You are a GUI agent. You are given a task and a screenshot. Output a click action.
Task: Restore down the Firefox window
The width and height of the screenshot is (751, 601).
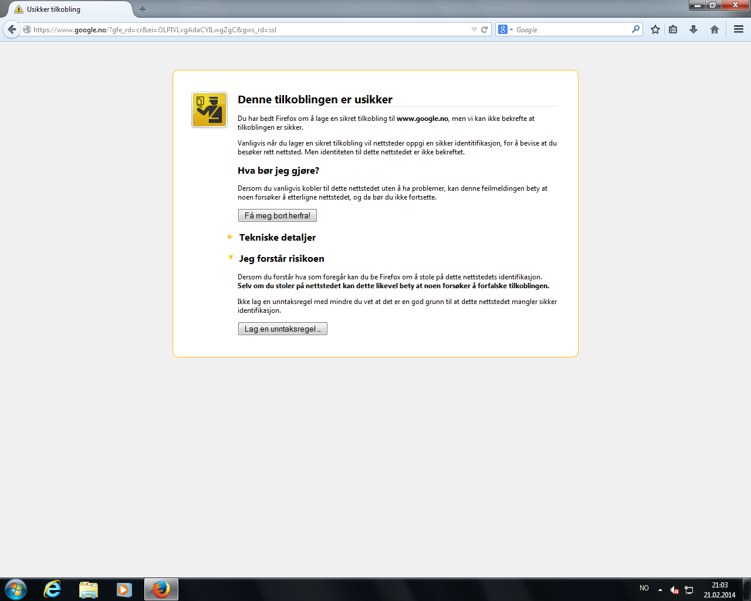tap(713, 5)
